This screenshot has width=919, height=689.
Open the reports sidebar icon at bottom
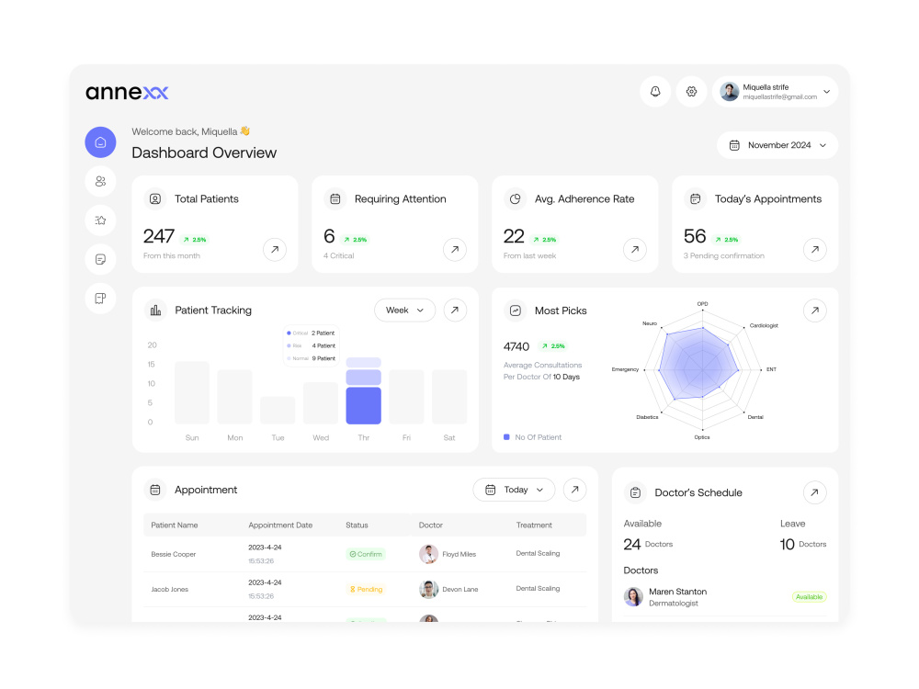pyautogui.click(x=101, y=299)
